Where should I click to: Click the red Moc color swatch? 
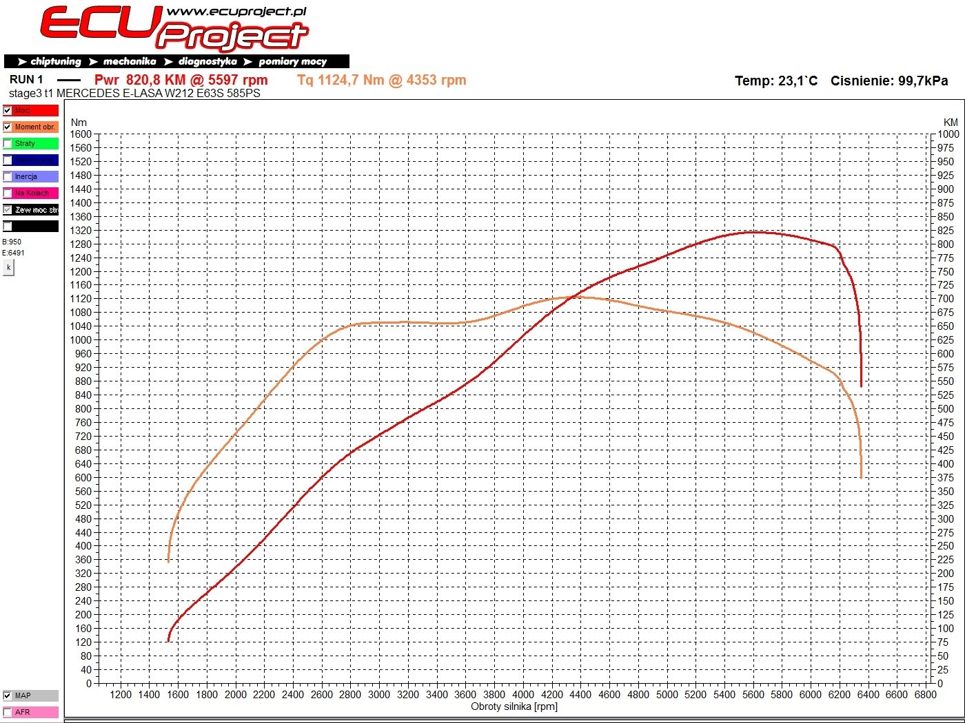tap(36, 110)
